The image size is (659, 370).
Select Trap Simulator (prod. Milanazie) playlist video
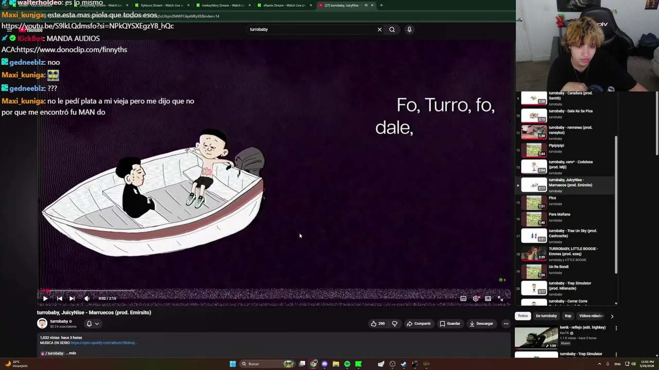[x=566, y=288]
